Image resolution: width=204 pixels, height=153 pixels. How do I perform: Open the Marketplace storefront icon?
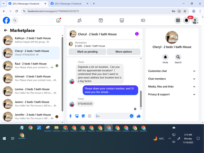coord(122,20)
